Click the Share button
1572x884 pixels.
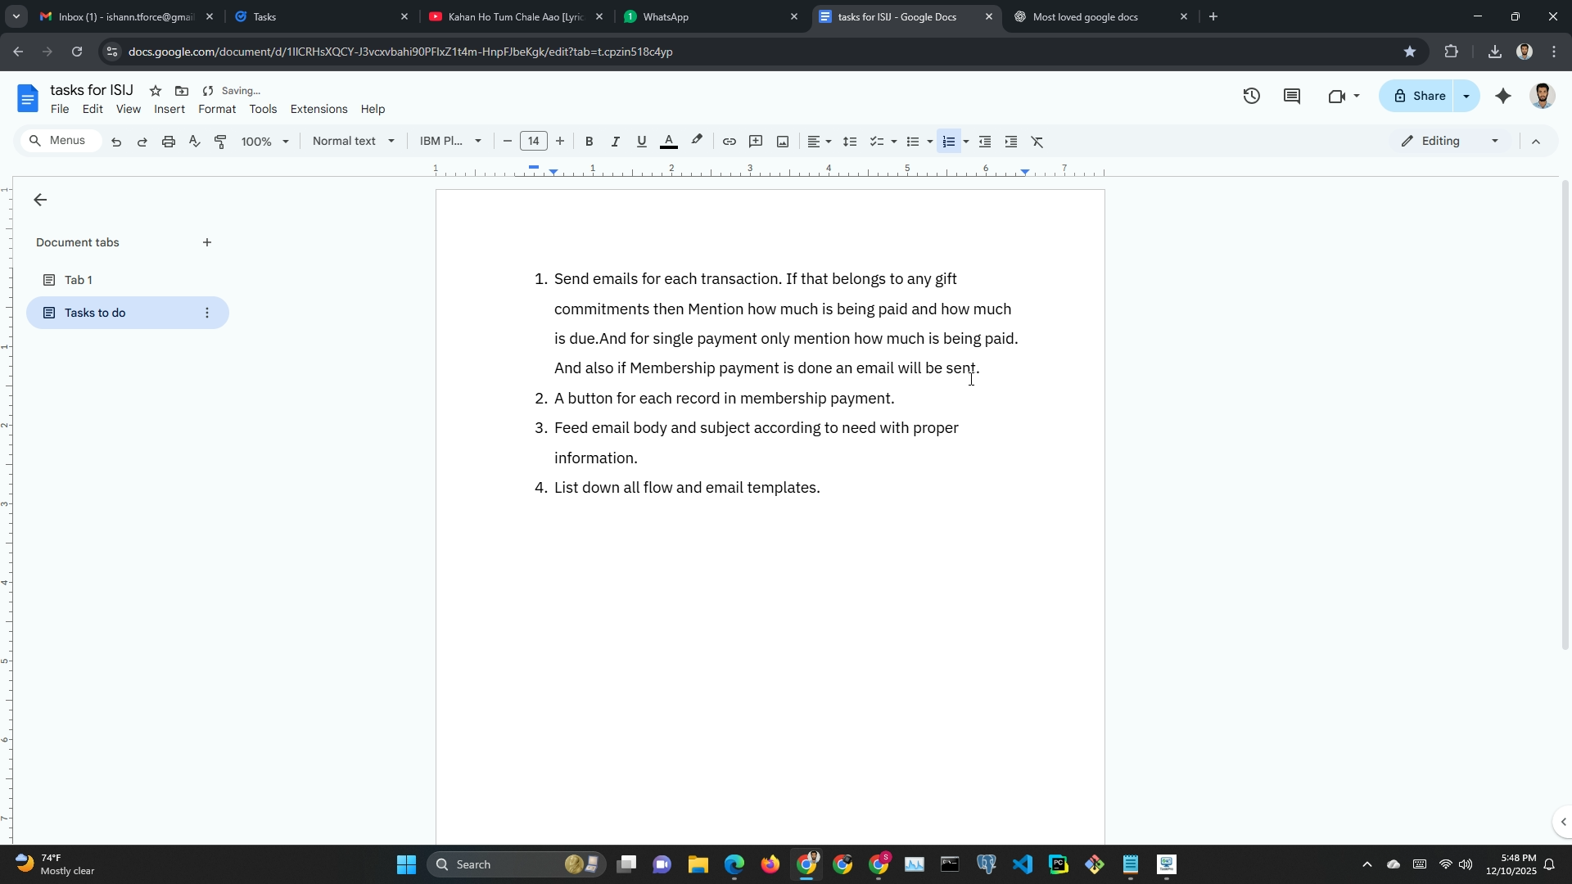pos(1419,96)
